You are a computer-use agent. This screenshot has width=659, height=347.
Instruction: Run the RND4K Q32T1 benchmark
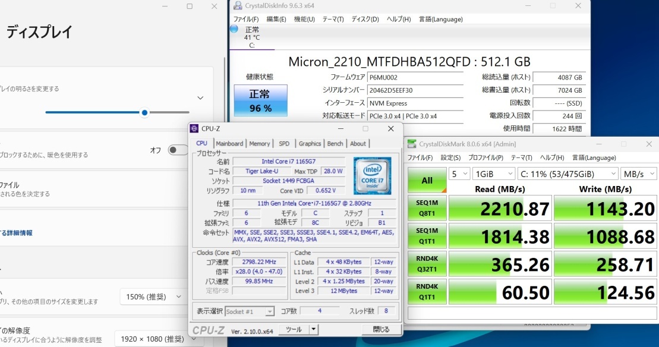[427, 265]
